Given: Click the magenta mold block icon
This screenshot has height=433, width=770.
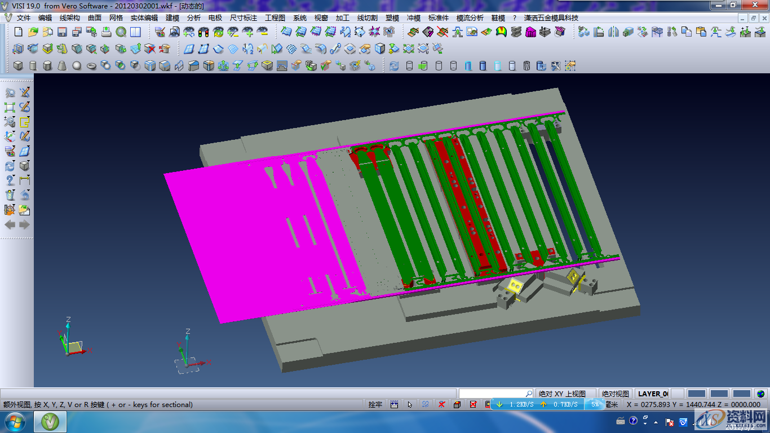Looking at the screenshot, I should click(x=530, y=32).
